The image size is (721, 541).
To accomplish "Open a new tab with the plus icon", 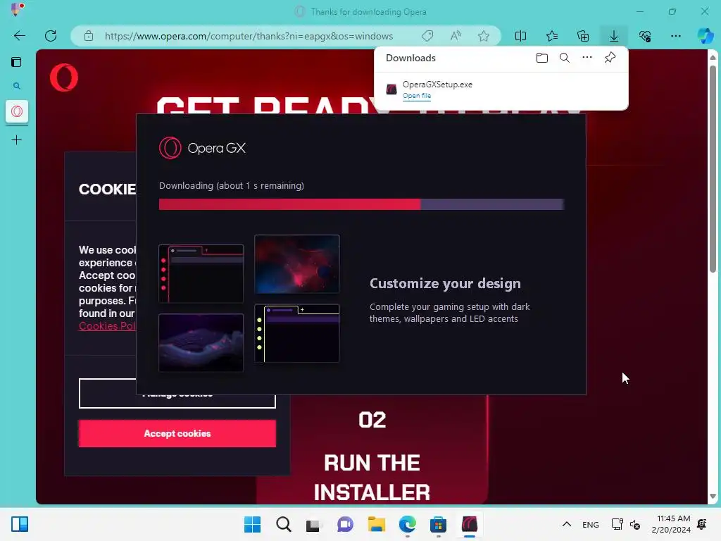I will click(x=17, y=140).
